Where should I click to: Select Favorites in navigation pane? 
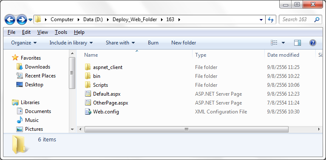click(31, 58)
